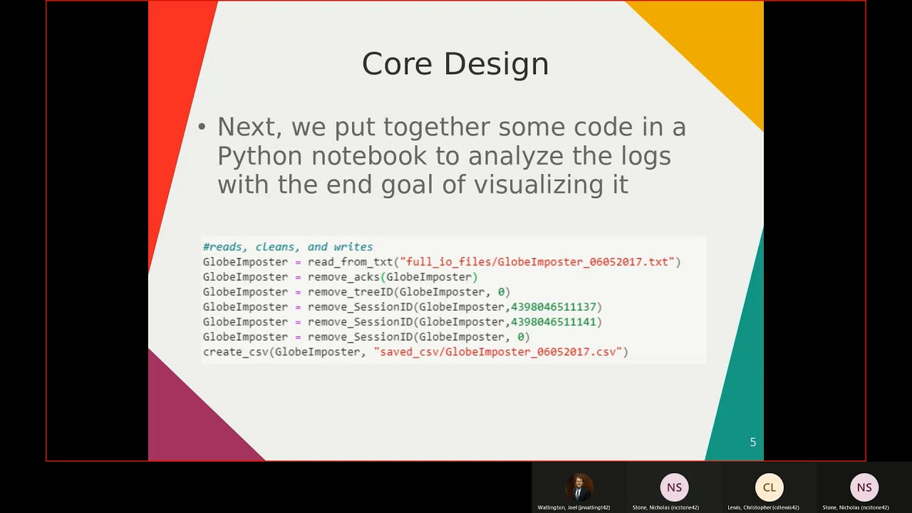Select Christopher Lewis's CL avatar
This screenshot has width=912, height=513.
point(769,487)
